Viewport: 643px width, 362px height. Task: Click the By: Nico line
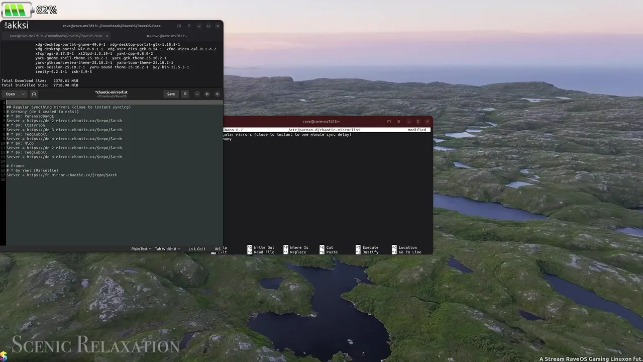coord(20,143)
